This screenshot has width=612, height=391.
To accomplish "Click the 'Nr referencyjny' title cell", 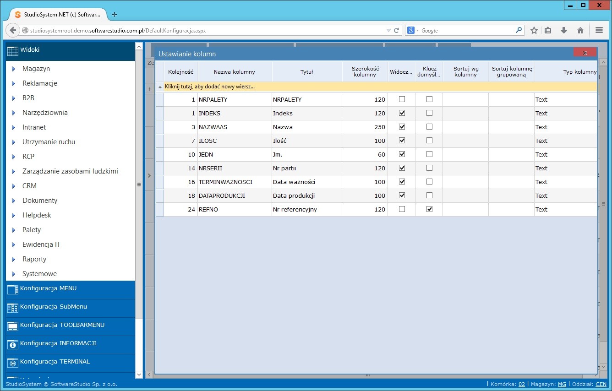I will pos(307,209).
